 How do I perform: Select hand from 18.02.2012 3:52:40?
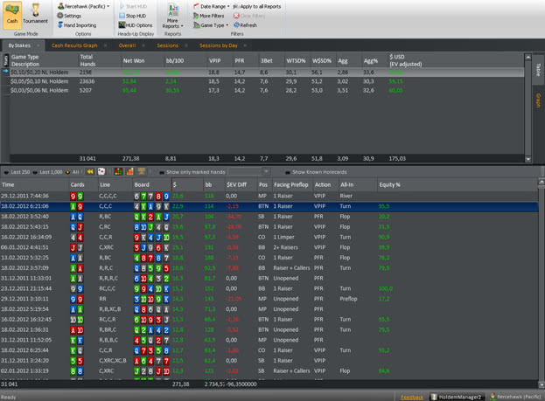tap(269, 217)
